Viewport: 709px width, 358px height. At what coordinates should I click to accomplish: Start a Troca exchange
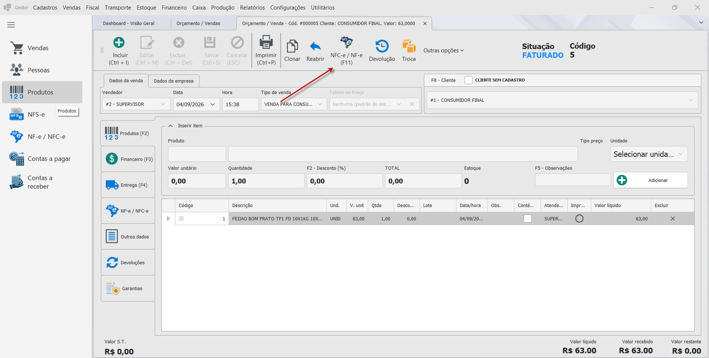[409, 50]
